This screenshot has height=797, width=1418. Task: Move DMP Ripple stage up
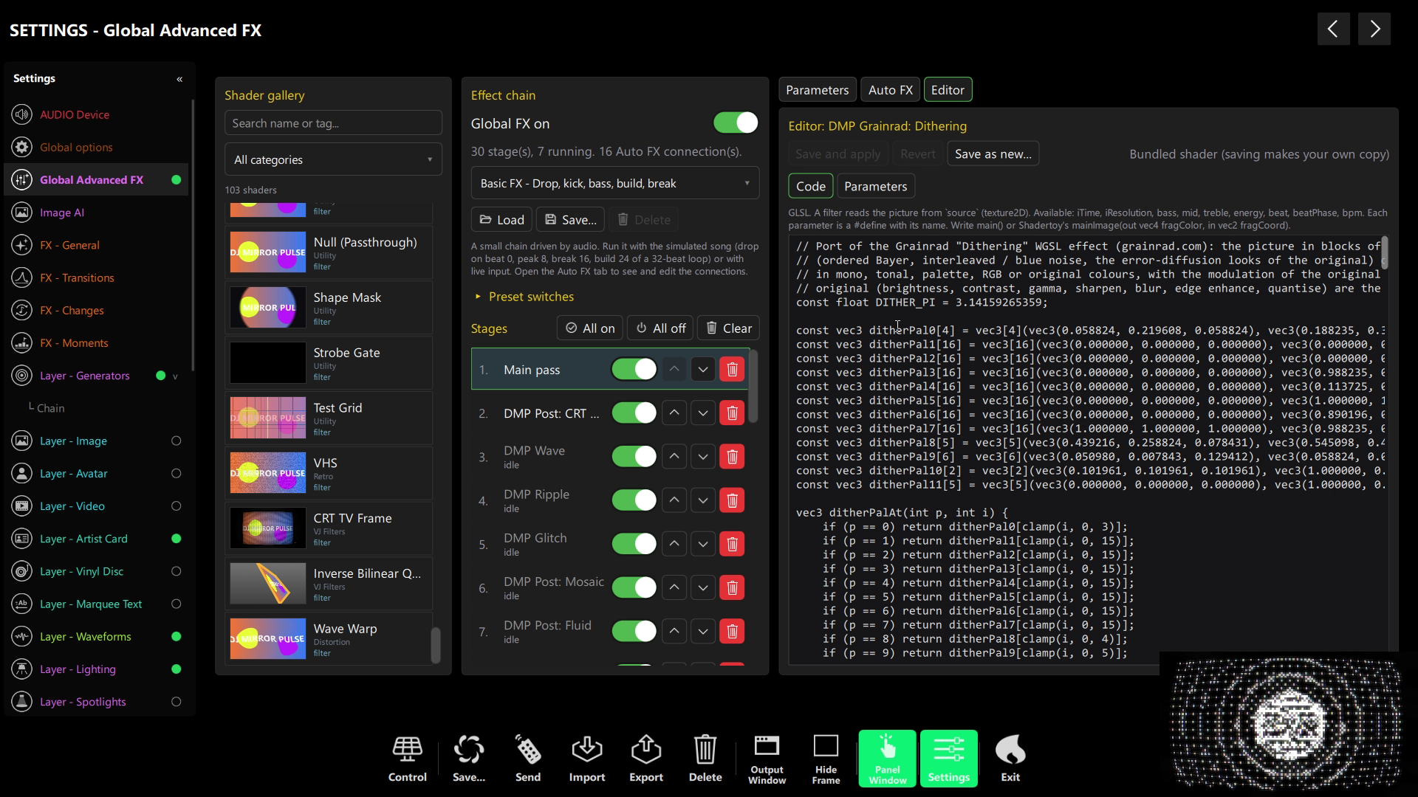[674, 500]
